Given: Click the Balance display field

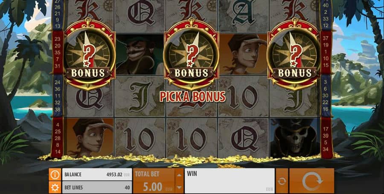Looking at the screenshot, I should [x=97, y=174].
